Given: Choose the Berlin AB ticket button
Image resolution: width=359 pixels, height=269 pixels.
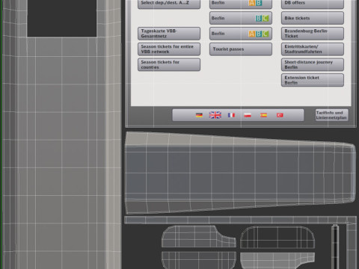Looking at the screenshot, I should coord(241,4).
